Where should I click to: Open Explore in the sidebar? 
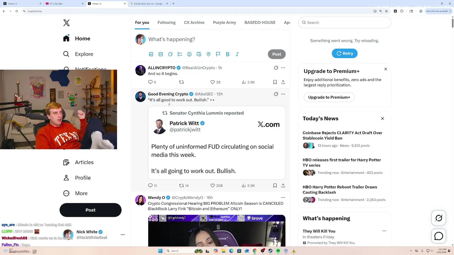coord(78,54)
